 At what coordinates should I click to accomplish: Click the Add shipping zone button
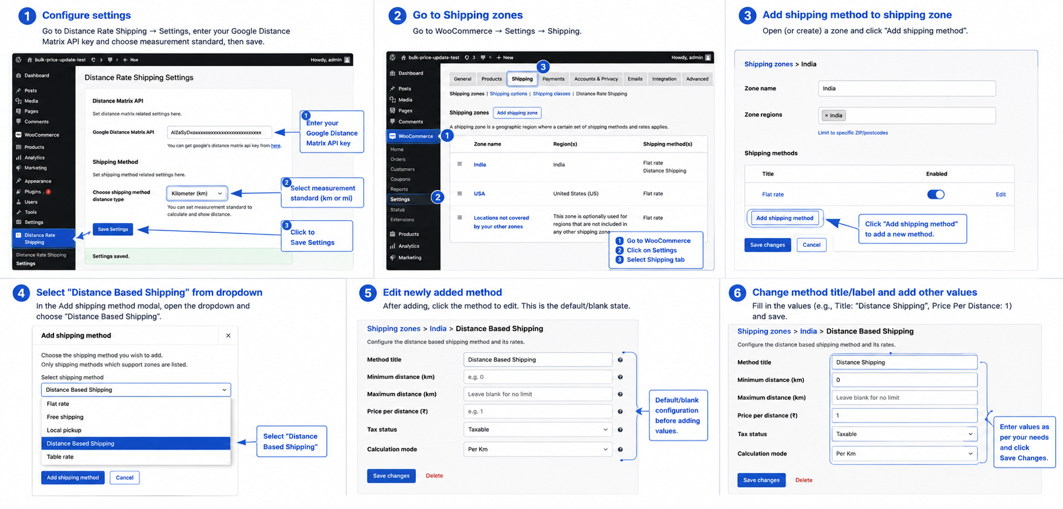pyautogui.click(x=517, y=113)
